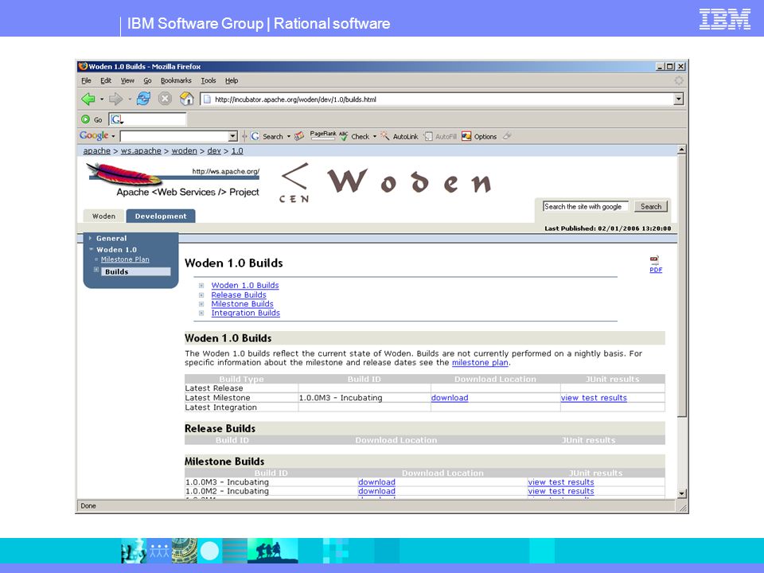This screenshot has height=573, width=764.
Task: View test results for 1.0.0M2 build
Action: (561, 491)
